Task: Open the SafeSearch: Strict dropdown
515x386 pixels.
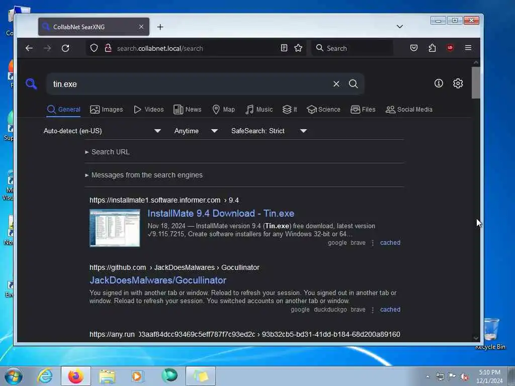Action: tap(269, 131)
